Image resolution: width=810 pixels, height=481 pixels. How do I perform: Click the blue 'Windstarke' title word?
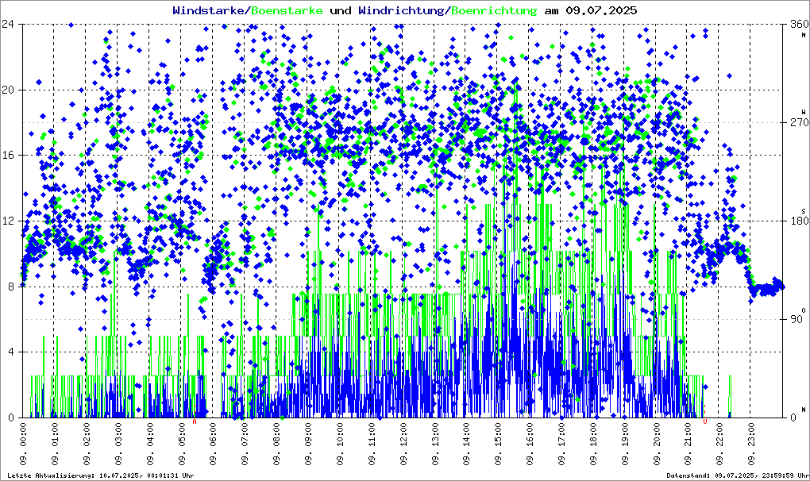point(208,11)
